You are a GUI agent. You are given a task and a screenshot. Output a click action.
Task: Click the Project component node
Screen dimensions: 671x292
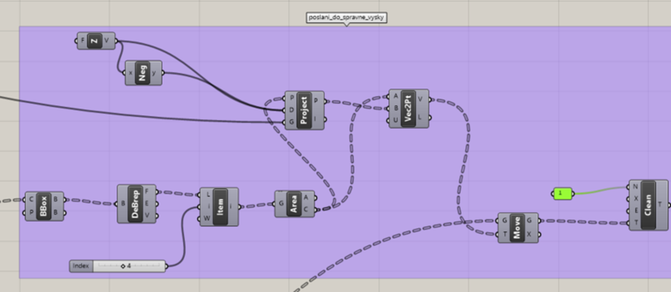click(x=304, y=111)
